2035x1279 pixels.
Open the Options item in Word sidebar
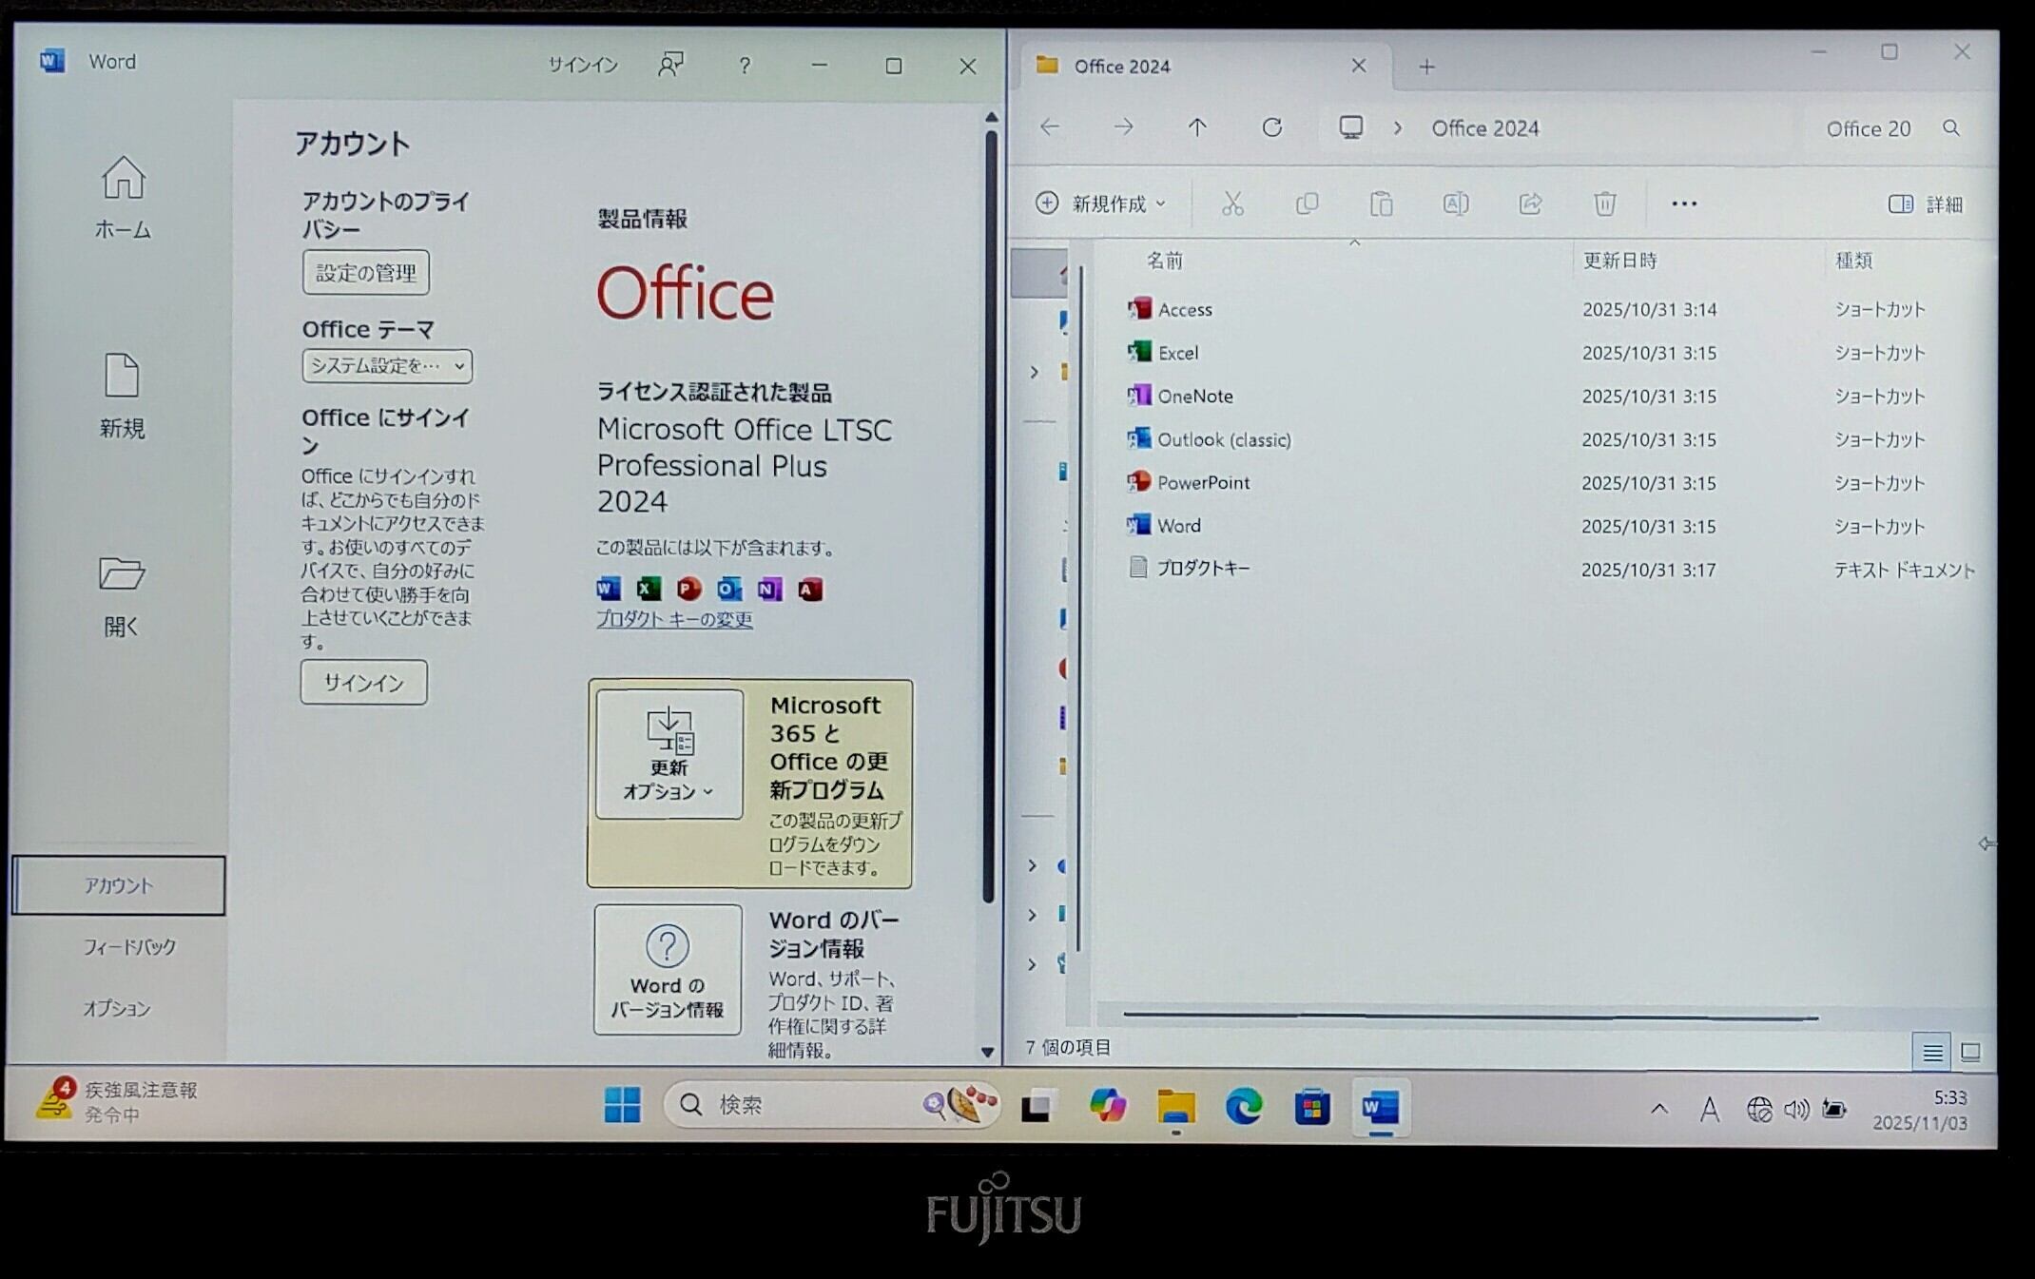(117, 1008)
